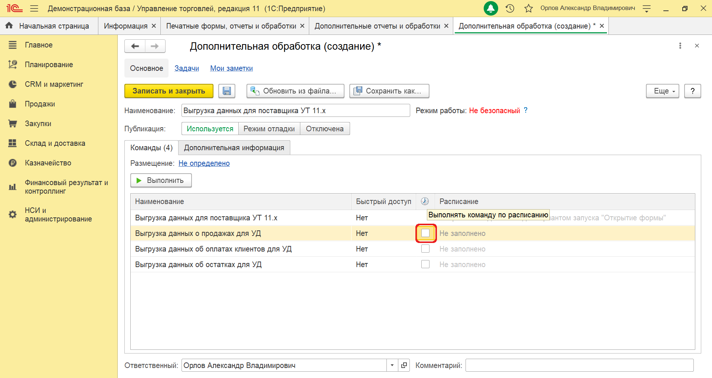Click Обновить из файла button
This screenshot has width=712, height=378.
point(295,91)
